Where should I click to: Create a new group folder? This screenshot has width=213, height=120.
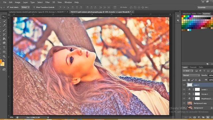point(203,117)
